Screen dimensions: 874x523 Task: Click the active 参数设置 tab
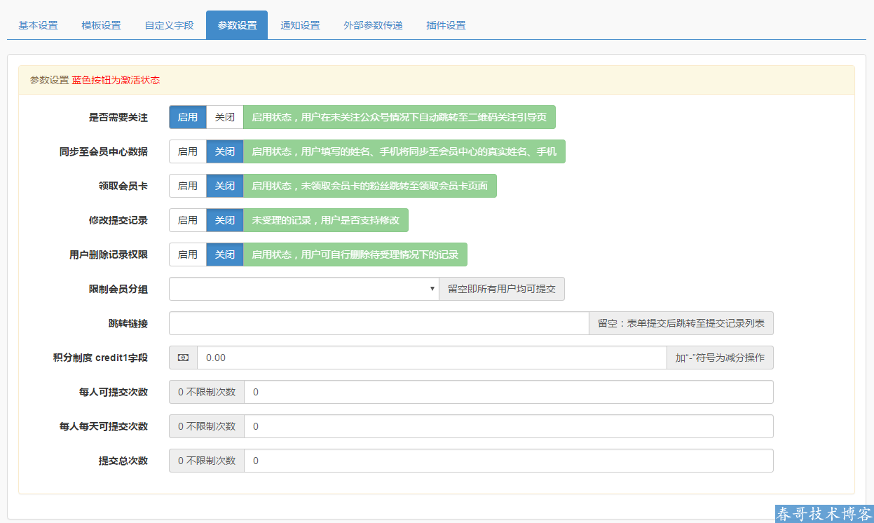(x=236, y=24)
